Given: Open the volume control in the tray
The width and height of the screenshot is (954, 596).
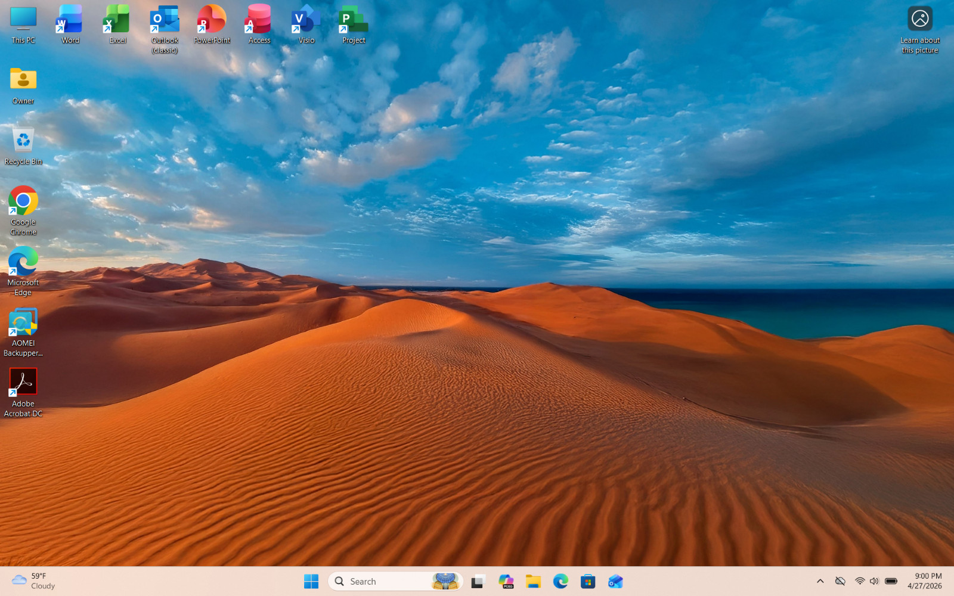Looking at the screenshot, I should pyautogui.click(x=874, y=581).
